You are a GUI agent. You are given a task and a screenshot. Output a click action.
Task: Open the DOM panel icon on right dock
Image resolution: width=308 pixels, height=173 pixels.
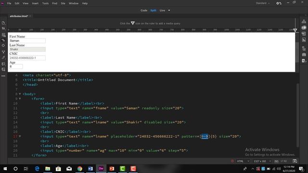click(x=304, y=49)
